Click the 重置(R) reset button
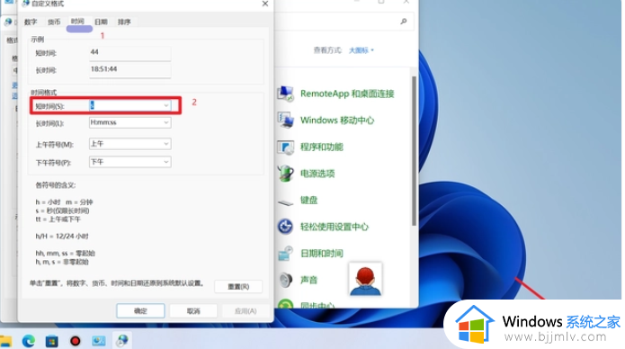The image size is (625, 349). tap(238, 286)
